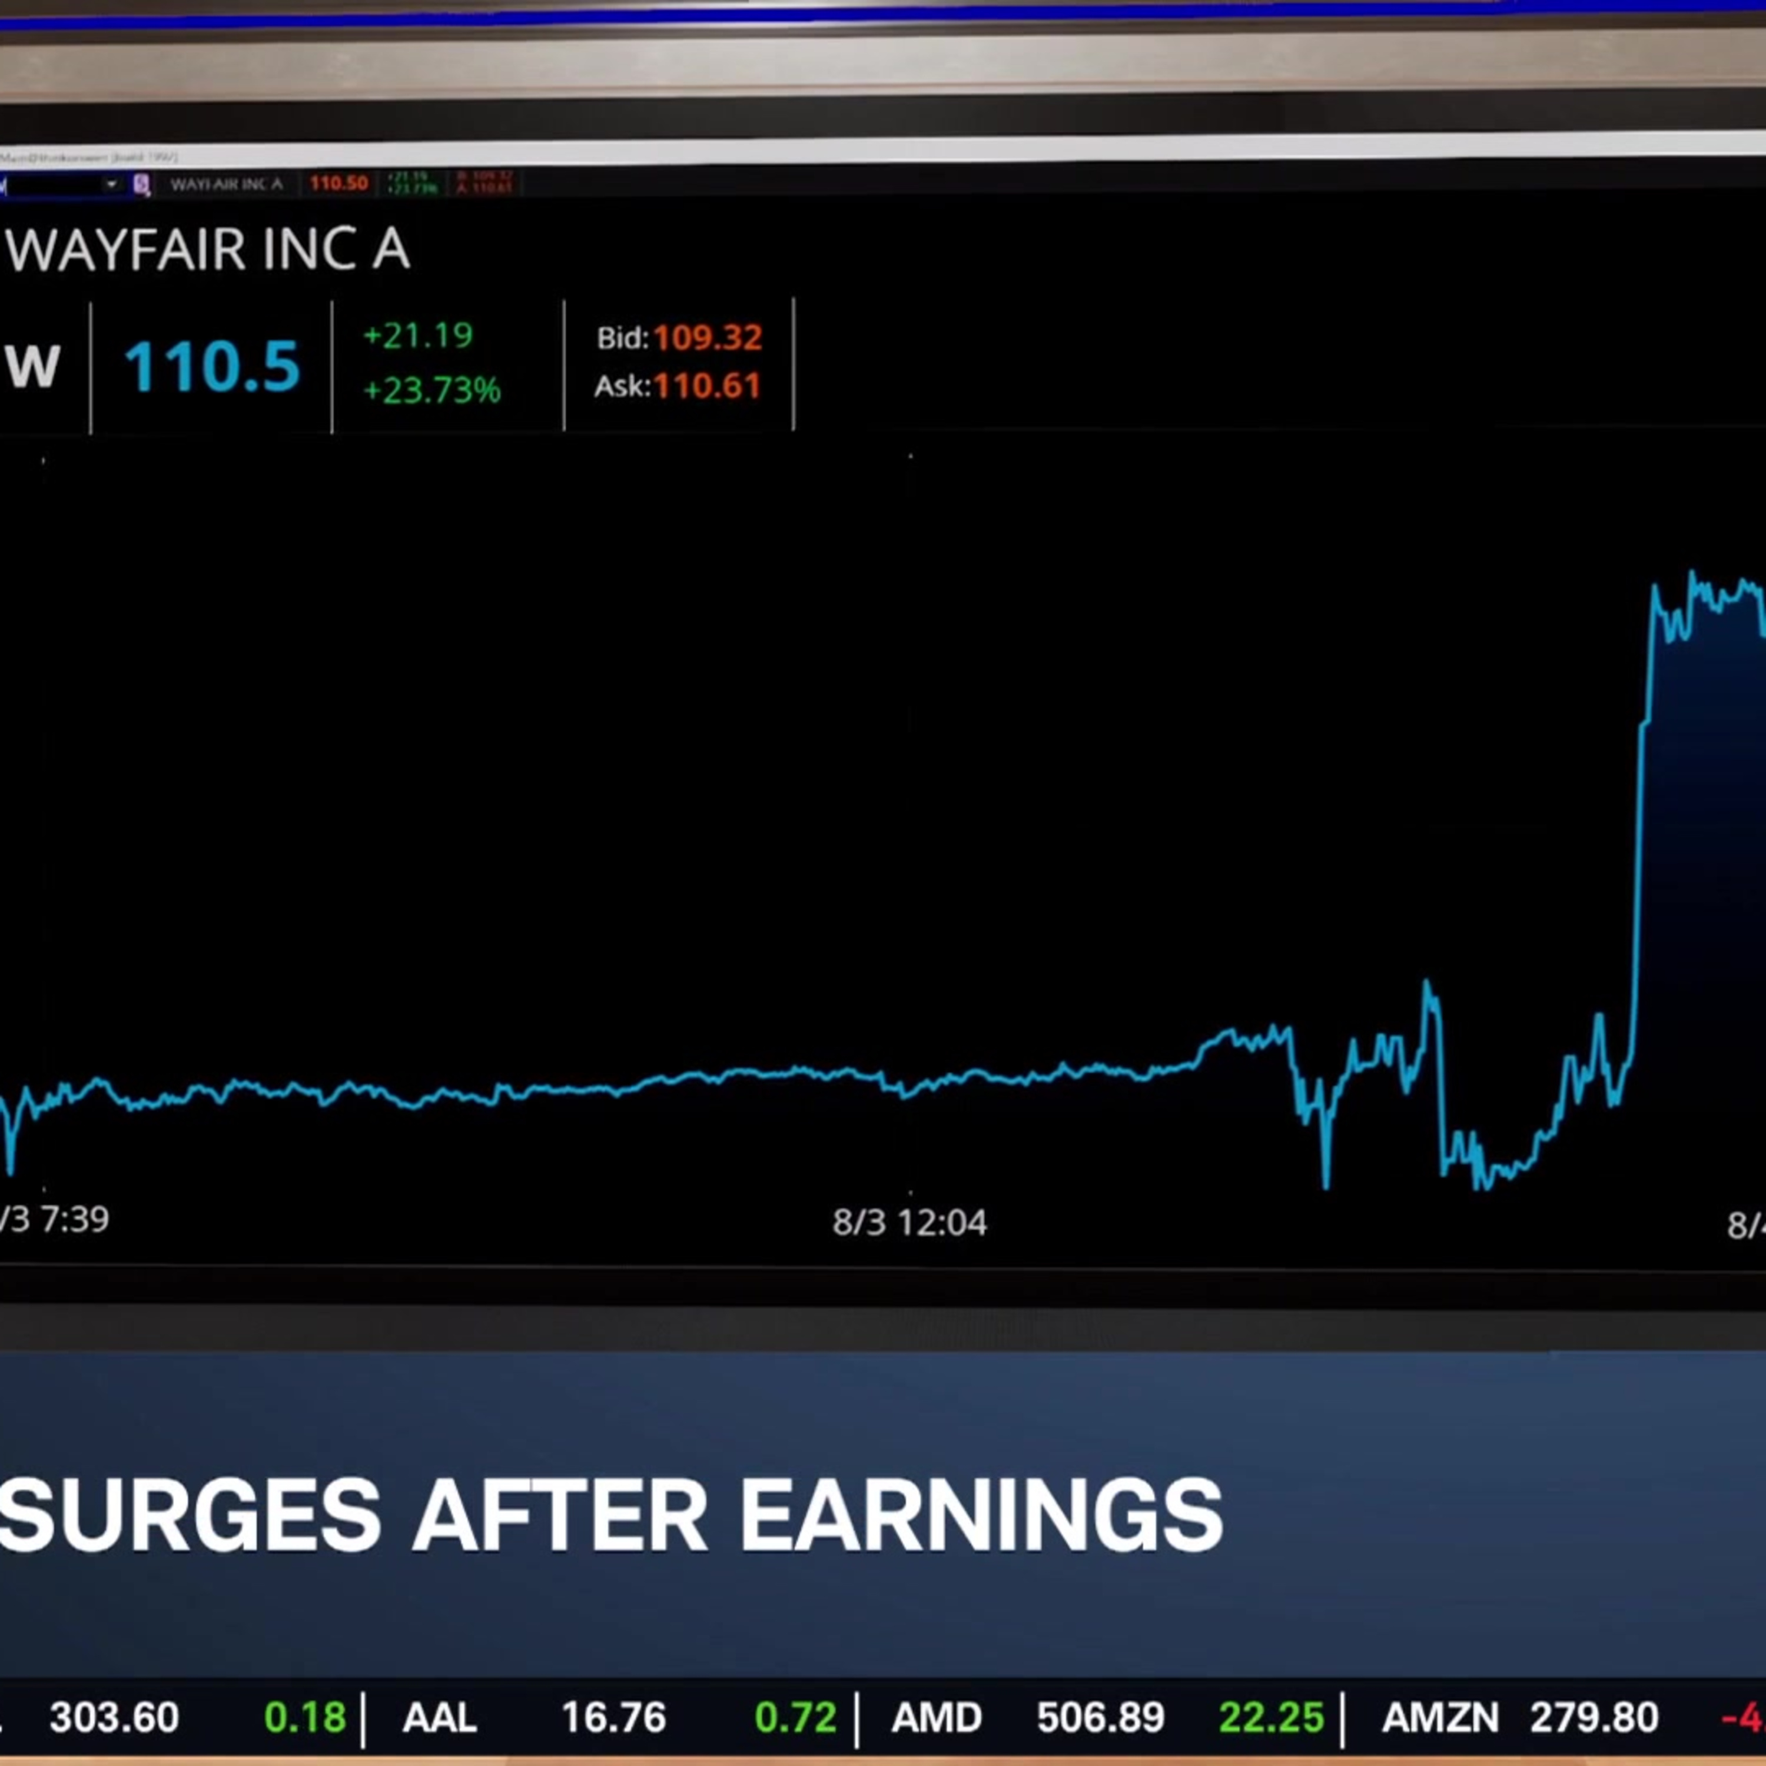Click the SURGES AFTER EARNINGS headline
Viewport: 1766px width, 1766px height.
pyautogui.click(x=610, y=1513)
